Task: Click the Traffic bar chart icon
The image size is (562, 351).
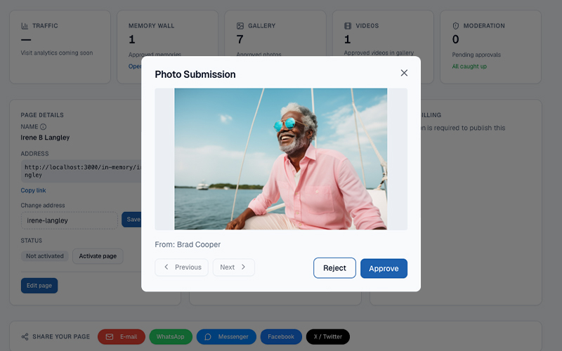Action: [x=25, y=26]
